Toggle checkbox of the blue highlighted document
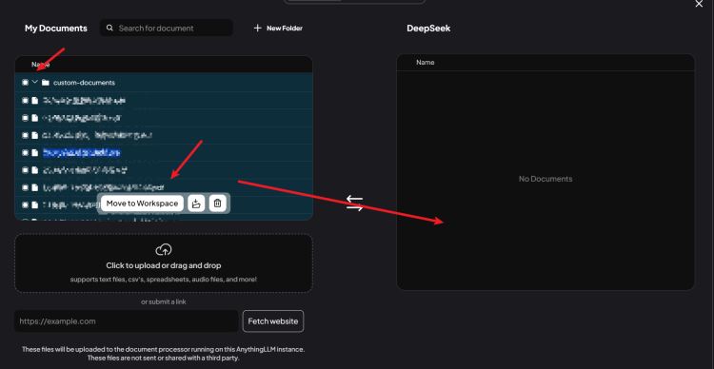The image size is (714, 369). [x=25, y=153]
